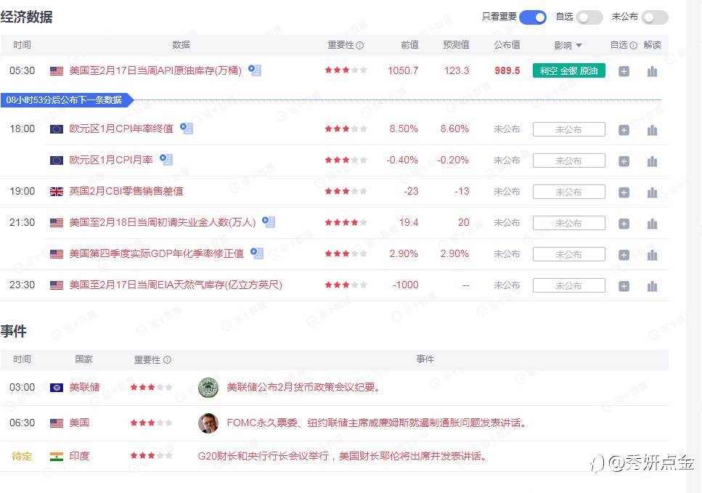The height and width of the screenshot is (493, 702).
Task: Open FOMC威廉姆斯讲话 event link
Action: coord(377,423)
